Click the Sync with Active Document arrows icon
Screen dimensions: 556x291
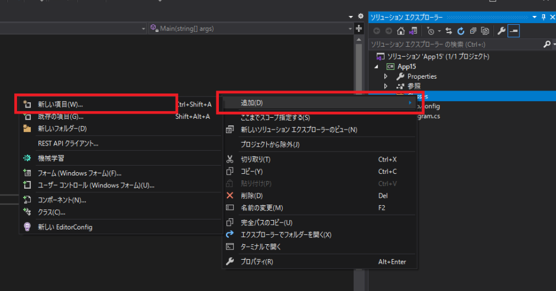coord(449,31)
